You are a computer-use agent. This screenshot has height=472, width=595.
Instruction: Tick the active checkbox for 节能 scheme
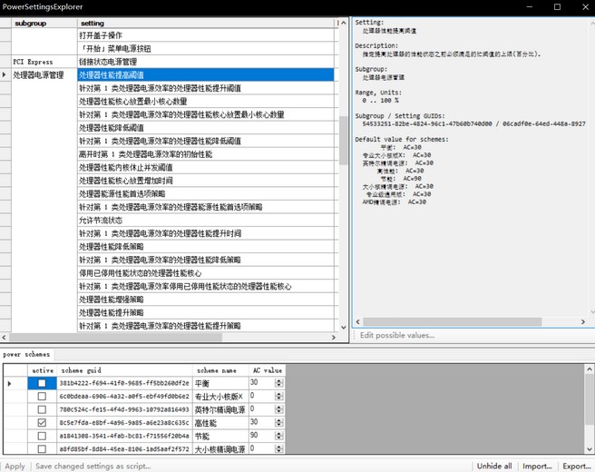pos(42,436)
